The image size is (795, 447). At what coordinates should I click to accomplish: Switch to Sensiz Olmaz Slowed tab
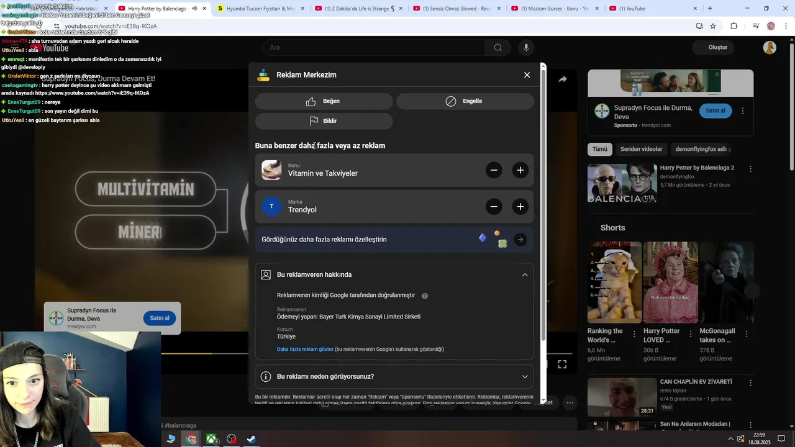click(x=457, y=9)
